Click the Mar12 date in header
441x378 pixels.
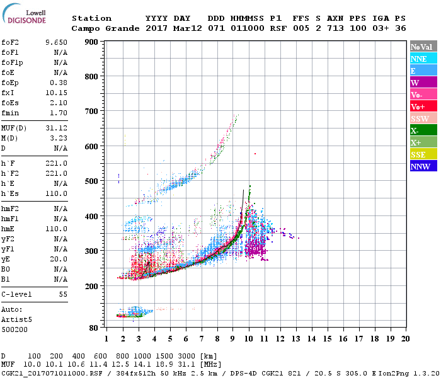187,28
